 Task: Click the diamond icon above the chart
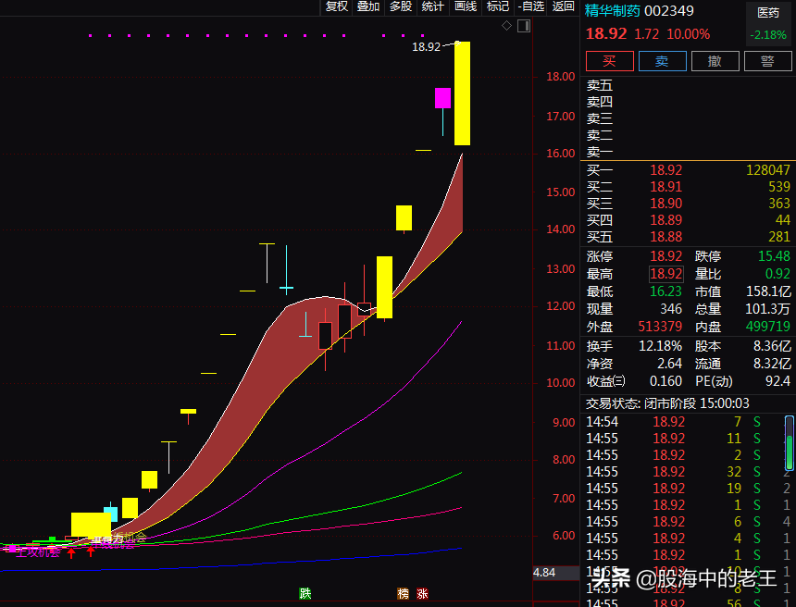pos(506,25)
